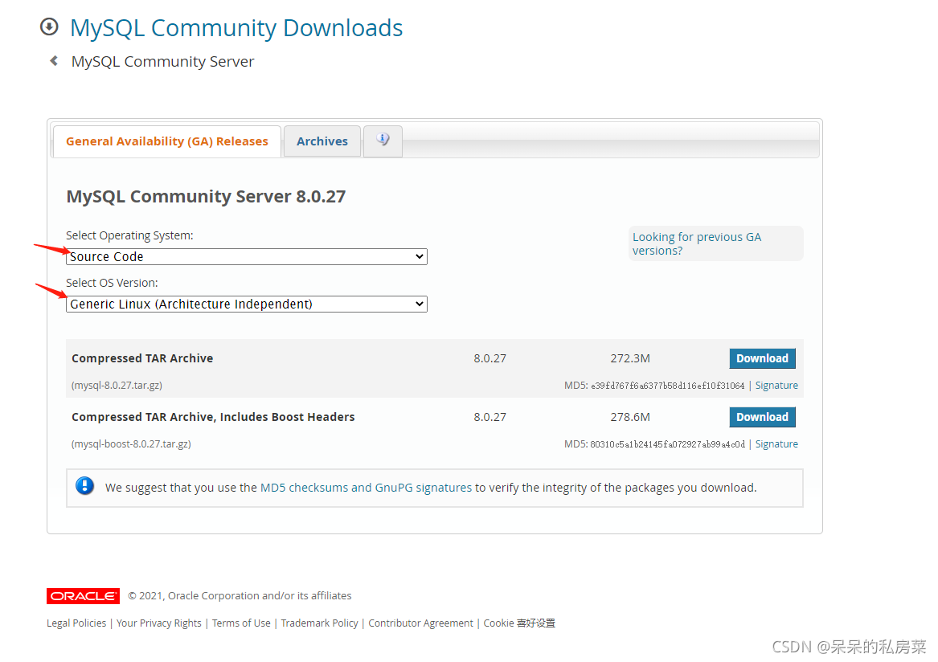The width and height of the screenshot is (938, 662).
Task: Follow Looking for previous GA versions link
Action: point(696,243)
